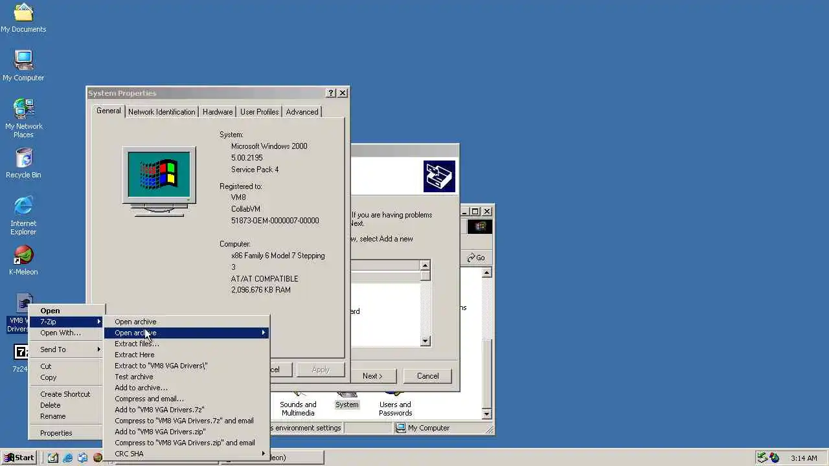Switch to the Network Identification tab

(x=161, y=112)
